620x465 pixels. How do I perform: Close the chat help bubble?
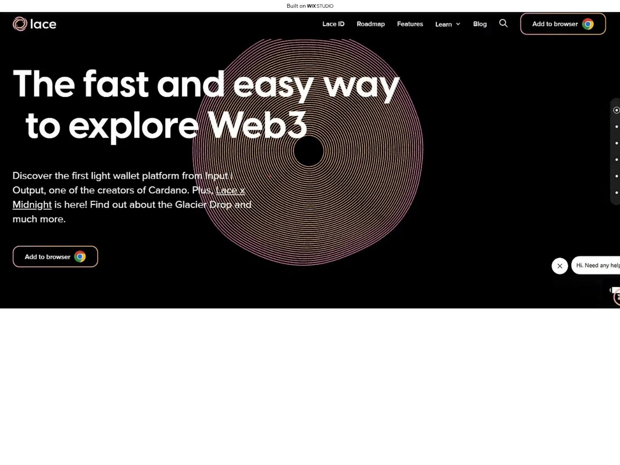560,266
